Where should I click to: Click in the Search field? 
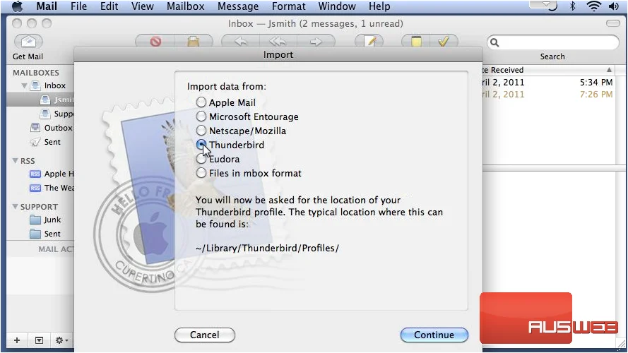click(552, 42)
